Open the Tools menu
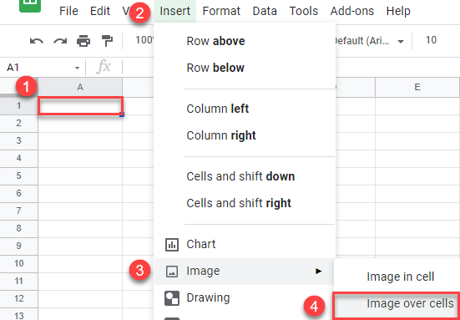Screen dimensions: 460x320 coord(304,11)
